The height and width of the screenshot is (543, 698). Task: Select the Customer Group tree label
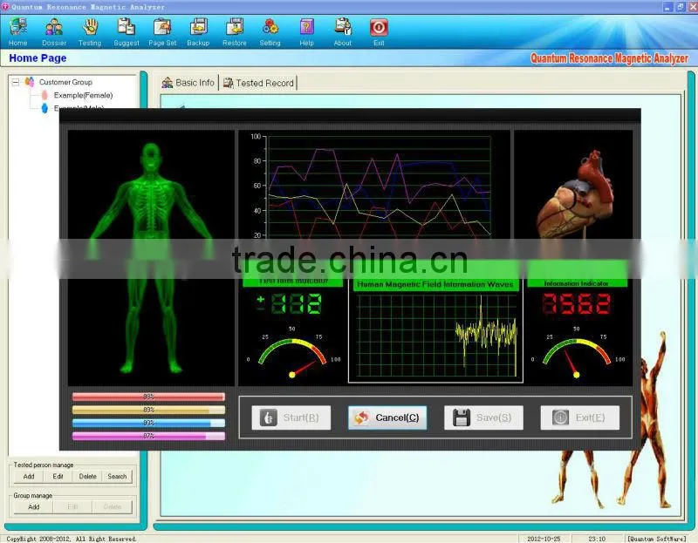coord(65,82)
